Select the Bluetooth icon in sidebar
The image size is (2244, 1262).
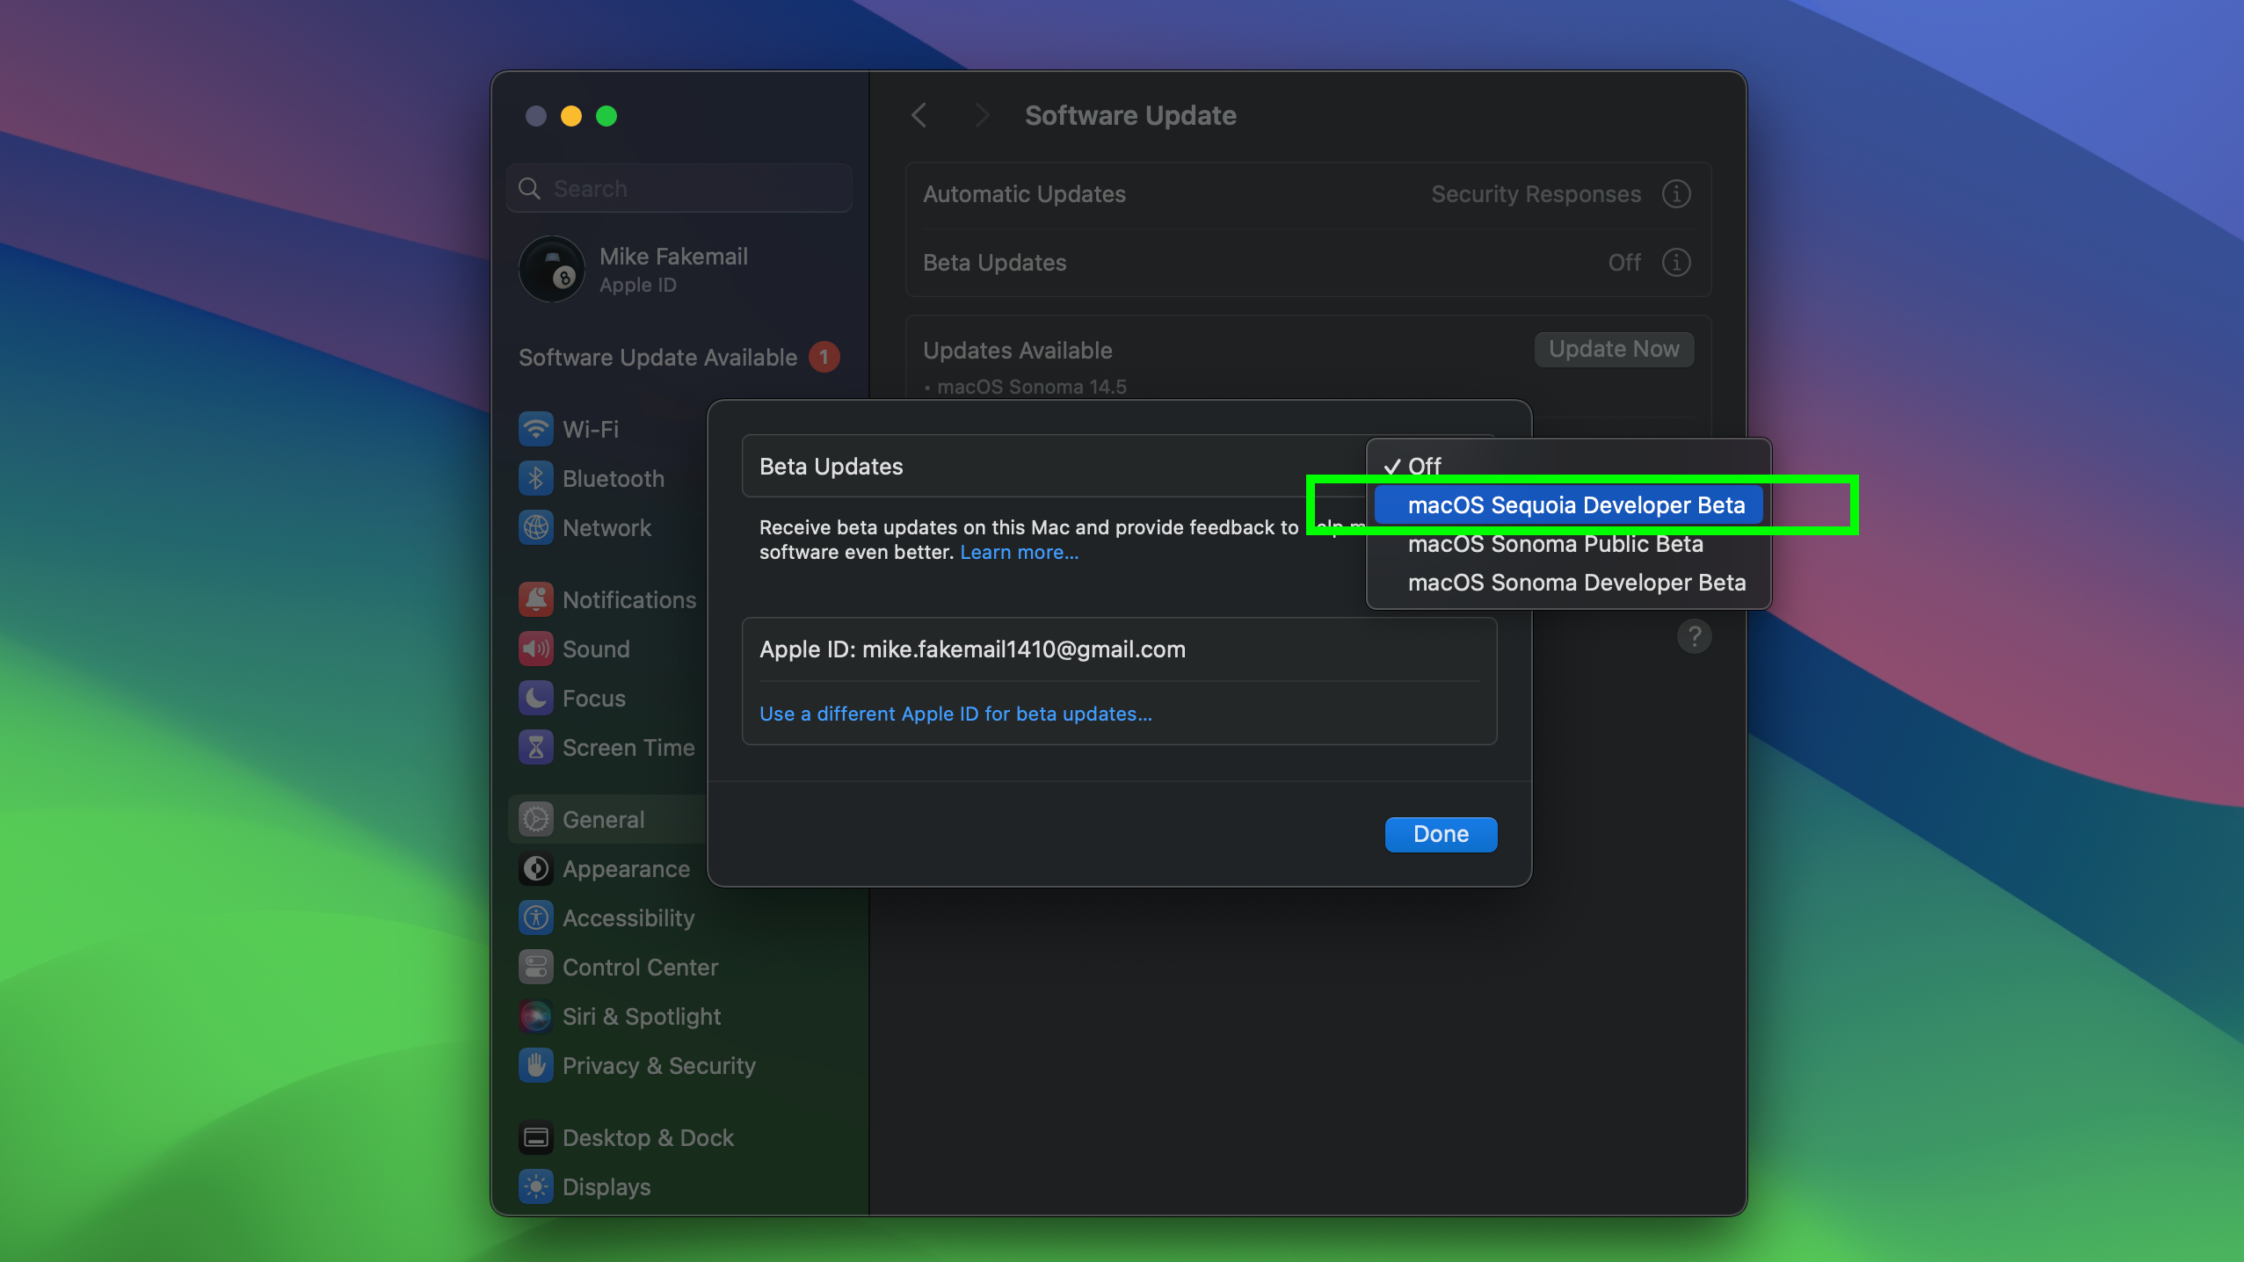537,478
